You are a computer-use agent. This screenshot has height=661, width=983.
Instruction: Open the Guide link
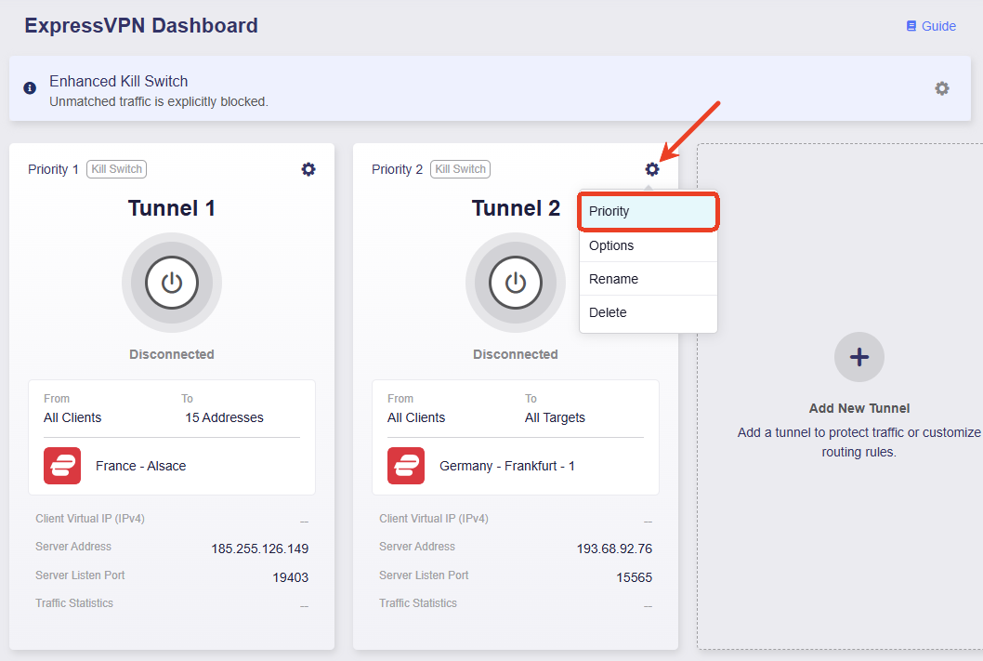937,26
